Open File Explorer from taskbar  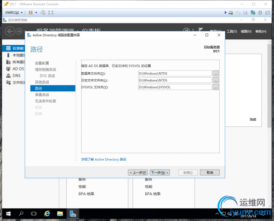[x=60, y=213]
